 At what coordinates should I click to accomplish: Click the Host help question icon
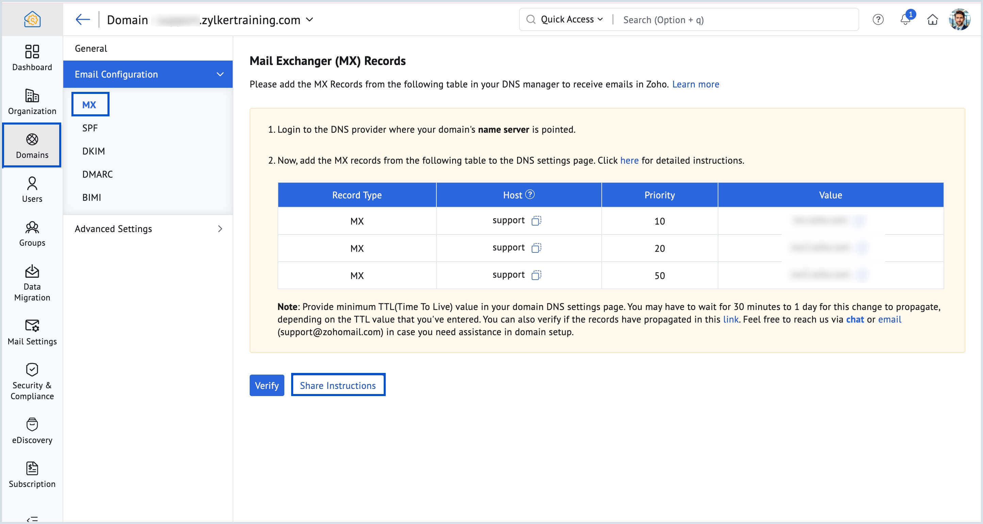click(x=530, y=195)
